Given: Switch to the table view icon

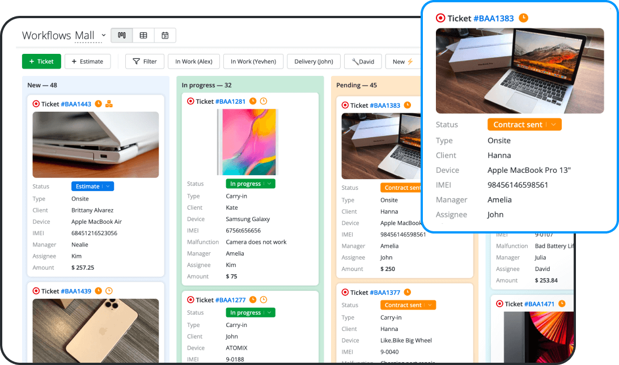Looking at the screenshot, I should point(143,35).
